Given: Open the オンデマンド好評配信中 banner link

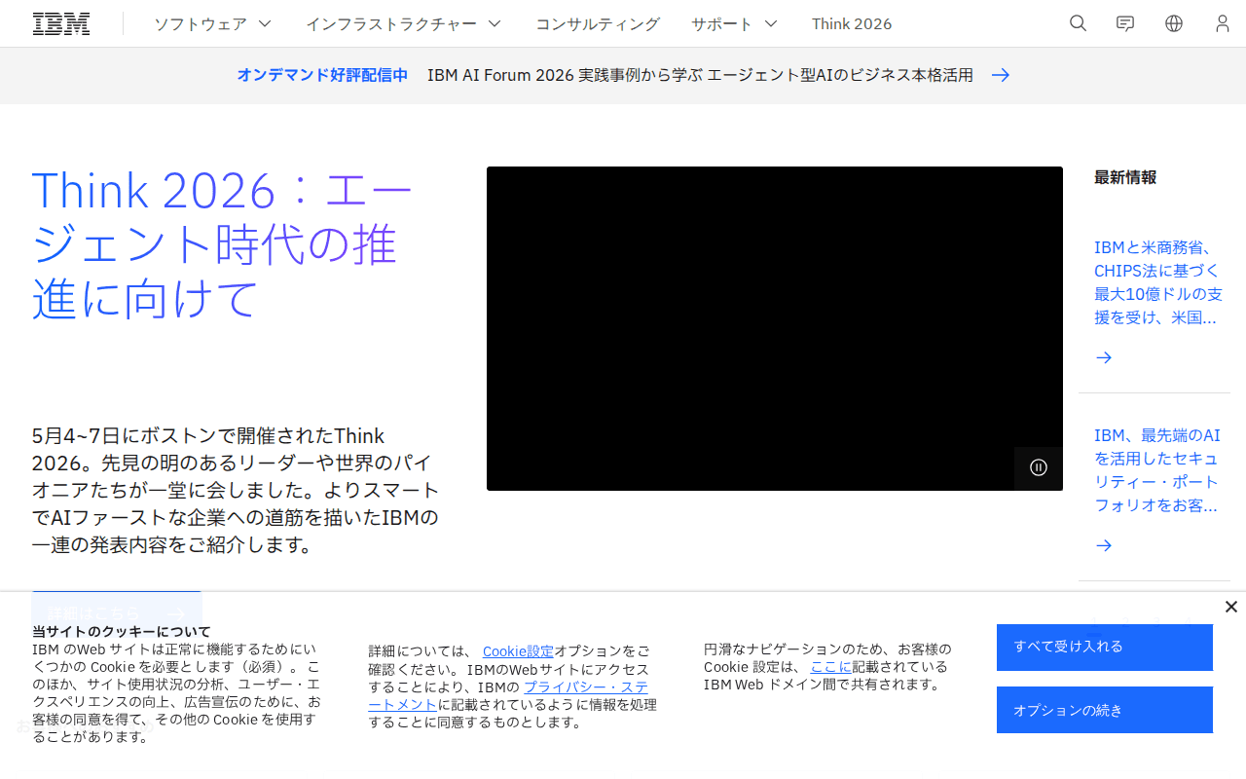Looking at the screenshot, I should coord(322,75).
